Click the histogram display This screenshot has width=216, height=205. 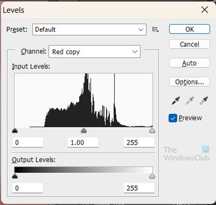tap(83, 100)
